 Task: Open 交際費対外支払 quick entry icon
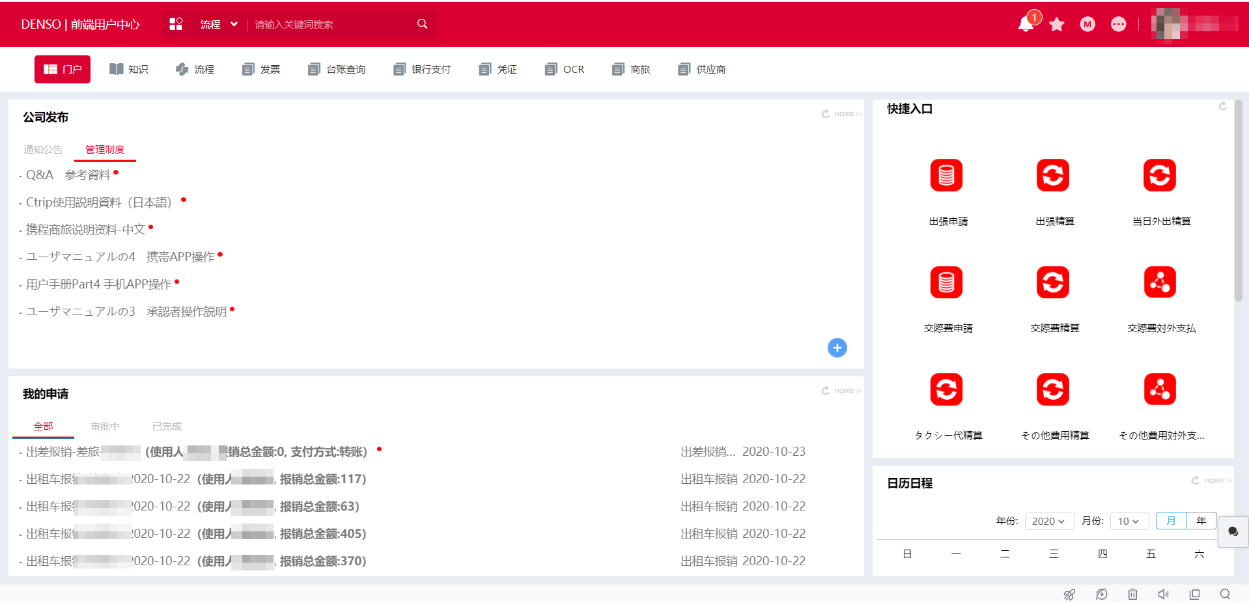pos(1160,282)
